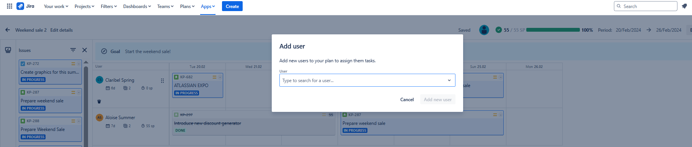
Task: Click the arrow between the period dates
Action: tap(649, 30)
